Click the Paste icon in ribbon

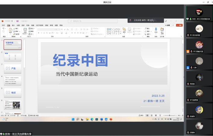10,30
